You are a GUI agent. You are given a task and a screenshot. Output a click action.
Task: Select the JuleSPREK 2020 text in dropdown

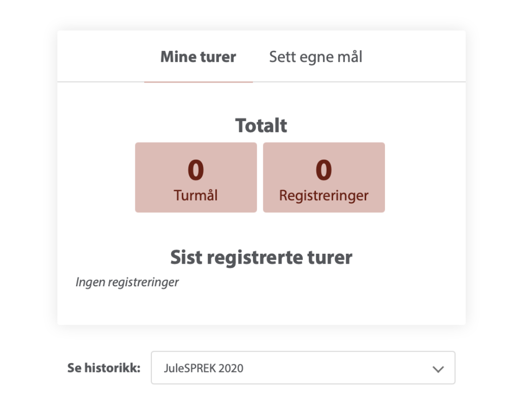coord(204,368)
